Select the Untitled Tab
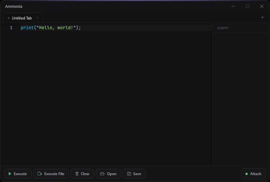 pyautogui.click(x=22, y=18)
